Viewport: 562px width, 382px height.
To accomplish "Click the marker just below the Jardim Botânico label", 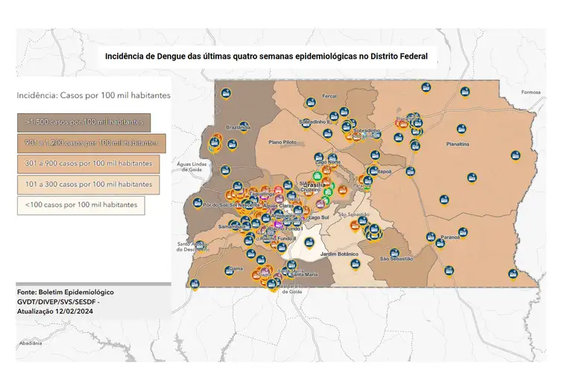I will coord(353,264).
